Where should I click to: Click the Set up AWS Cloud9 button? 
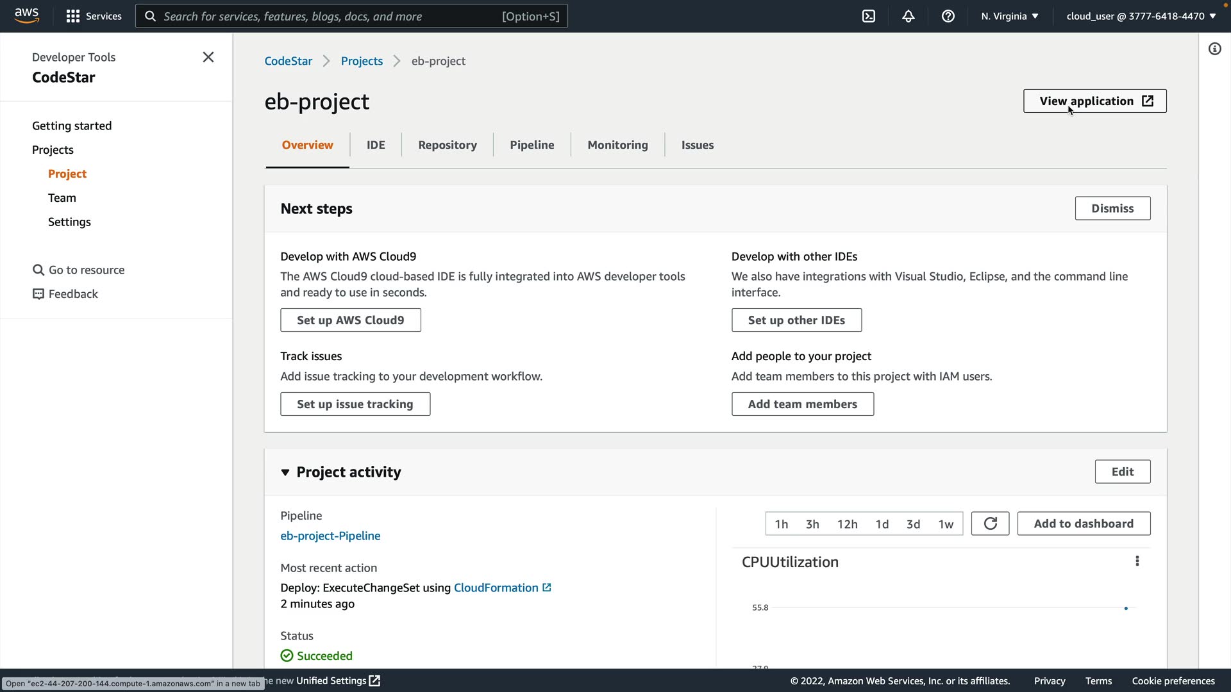point(350,320)
